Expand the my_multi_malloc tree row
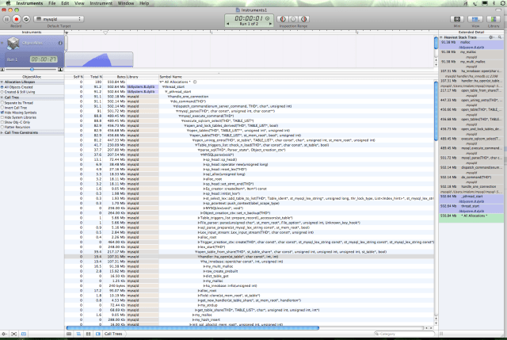Screen dimensions: 507x340 pyautogui.click(x=204, y=266)
